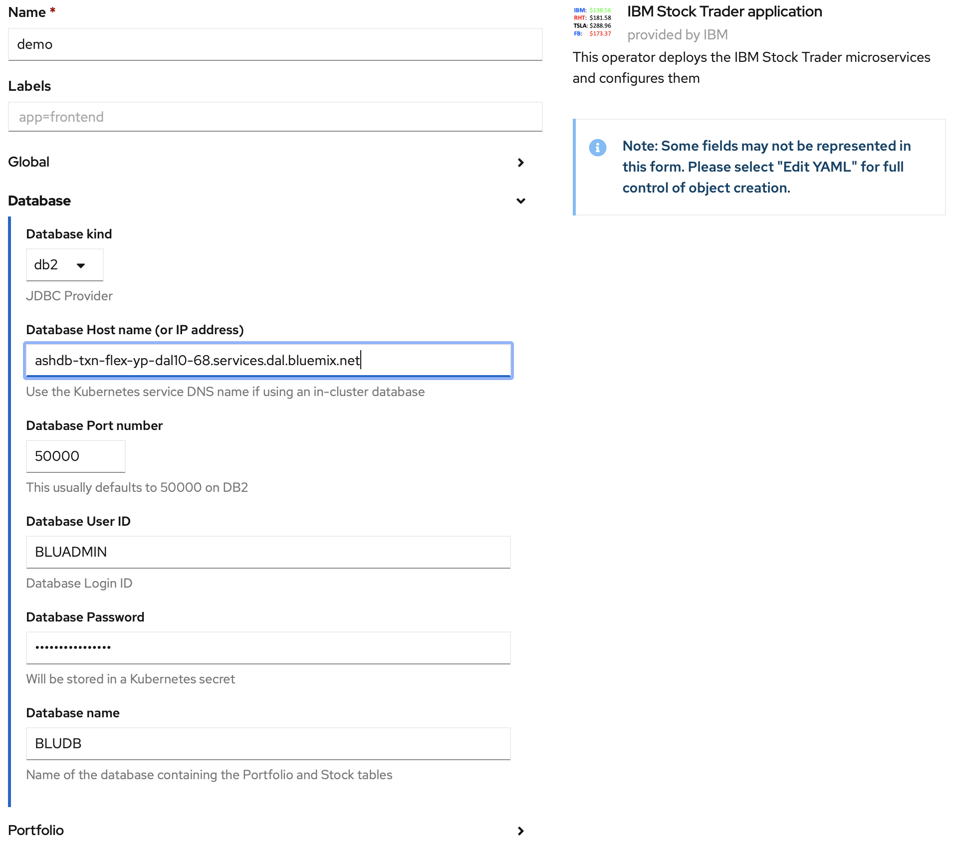Click the Portfolio section chevron arrow
The image size is (953, 843).
(521, 831)
